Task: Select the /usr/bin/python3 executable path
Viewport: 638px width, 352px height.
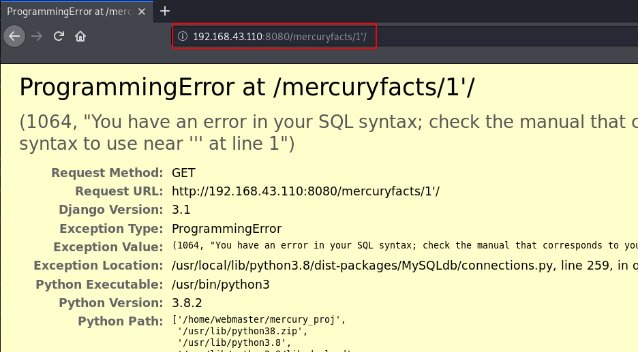Action: [221, 284]
